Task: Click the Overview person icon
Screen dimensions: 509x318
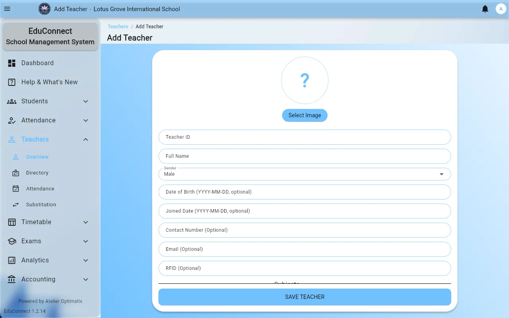Action: point(16,157)
